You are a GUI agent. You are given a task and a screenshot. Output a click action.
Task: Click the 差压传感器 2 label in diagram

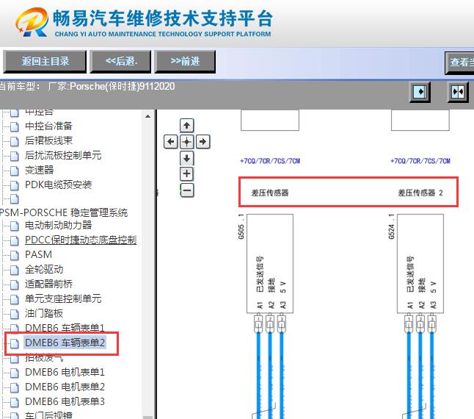(420, 193)
